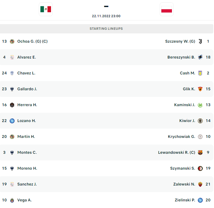
Task: Click the Mexico flag icon
Action: [x=46, y=9]
